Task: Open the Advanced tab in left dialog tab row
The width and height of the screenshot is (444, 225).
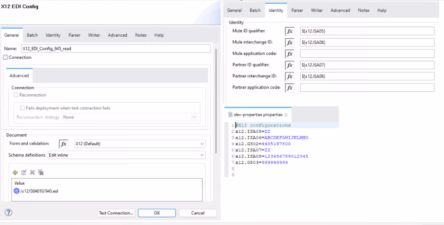Action: click(118, 35)
